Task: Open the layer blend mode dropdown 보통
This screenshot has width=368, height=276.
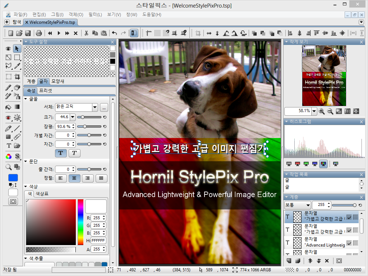Action: point(298,205)
